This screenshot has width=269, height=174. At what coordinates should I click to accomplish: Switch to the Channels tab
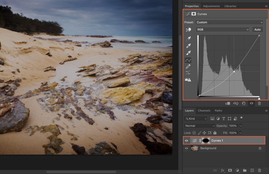coord(204,110)
